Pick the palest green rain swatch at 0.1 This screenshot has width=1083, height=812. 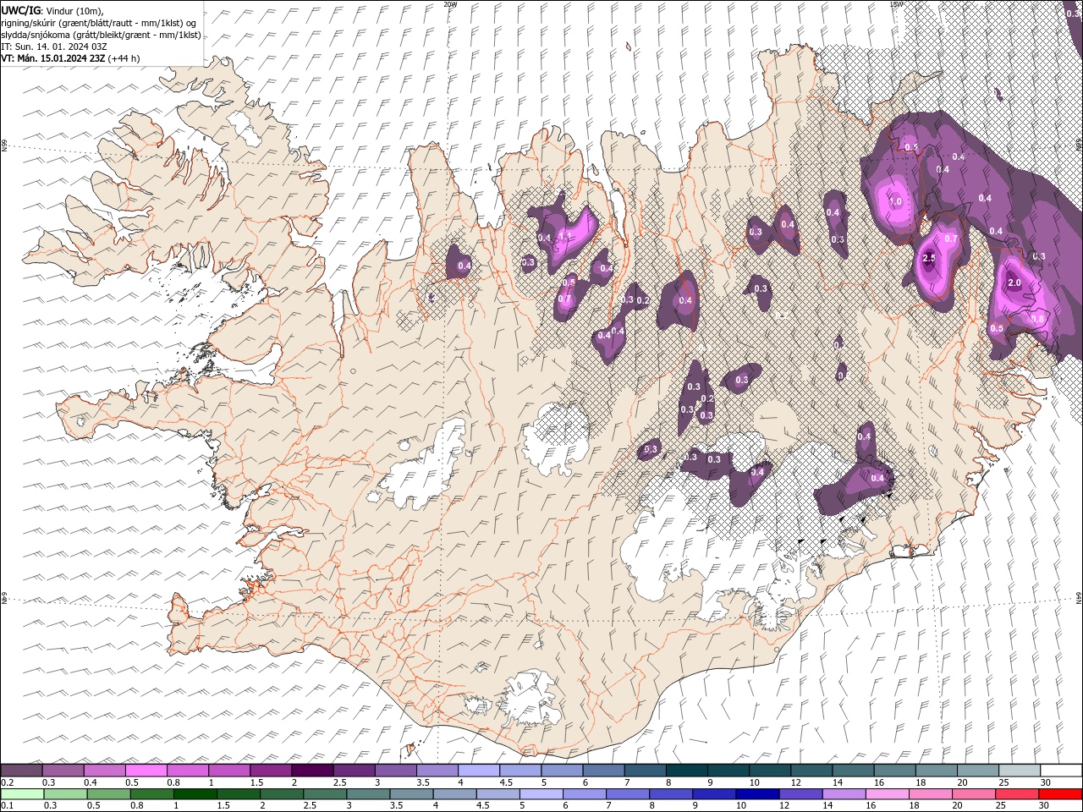coord(22,794)
